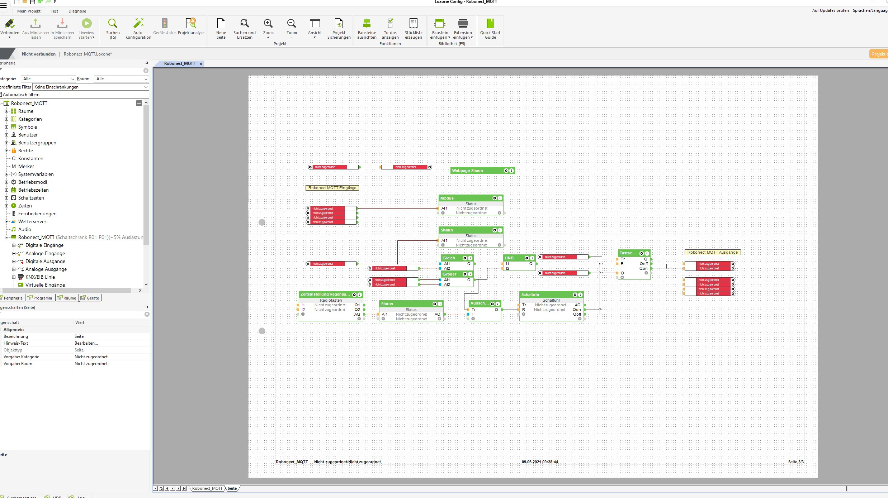
Task: Pin the Peripherie panel
Action: pyautogui.click(x=147, y=63)
